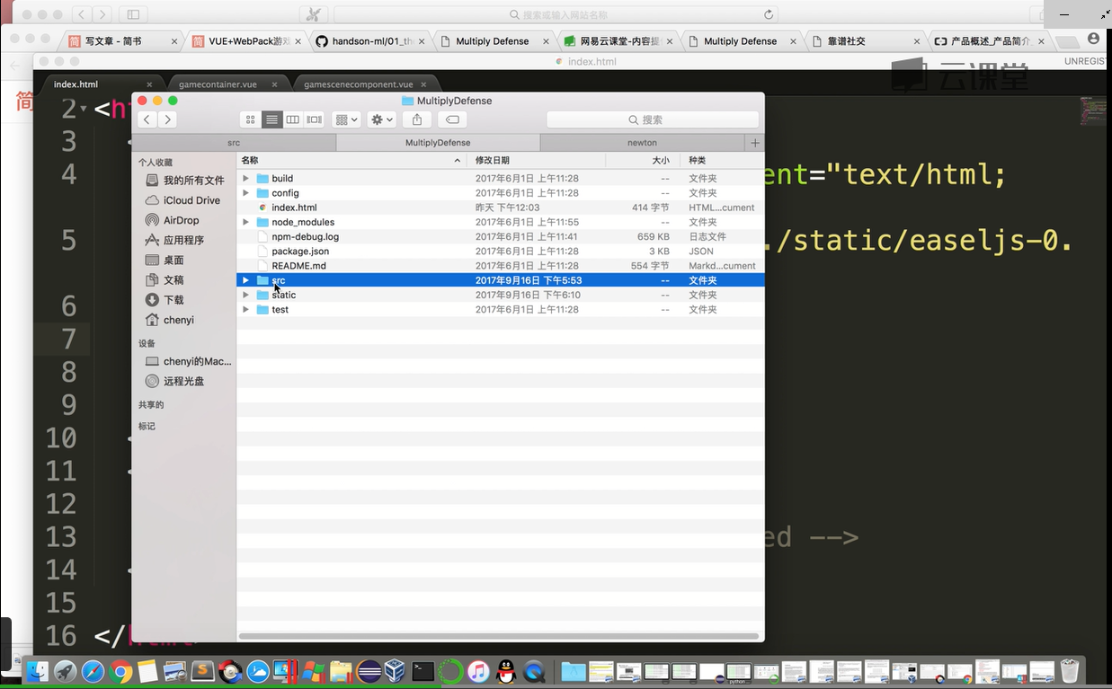Open 下载 in the Finder sidebar
The image size is (1112, 689).
165,300
